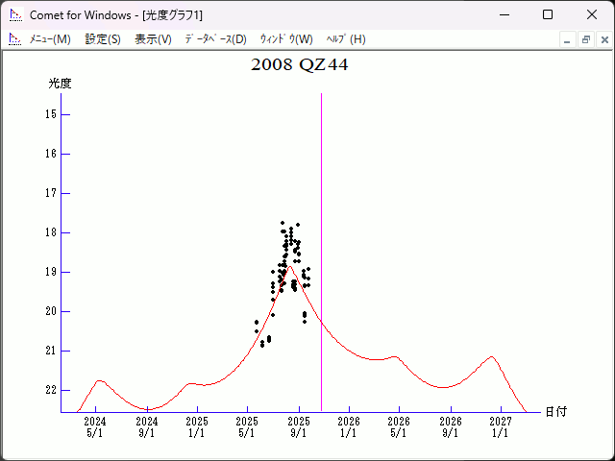This screenshot has width=615, height=461.
Task: Click the magenta vertical current-date line
Action: 321,240
